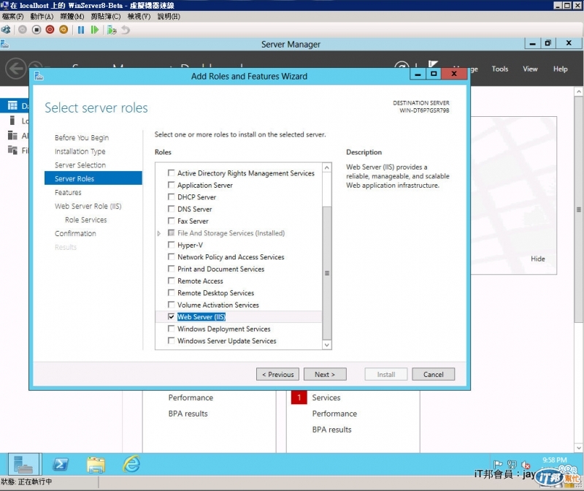Select All Servers icon in sidebar
This screenshot has width=584, height=491.
(x=12, y=135)
